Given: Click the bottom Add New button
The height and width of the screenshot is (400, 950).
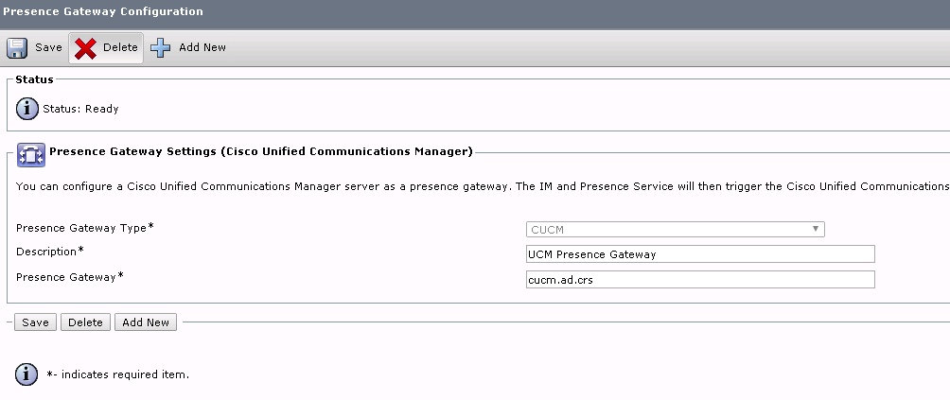Looking at the screenshot, I should point(146,322).
